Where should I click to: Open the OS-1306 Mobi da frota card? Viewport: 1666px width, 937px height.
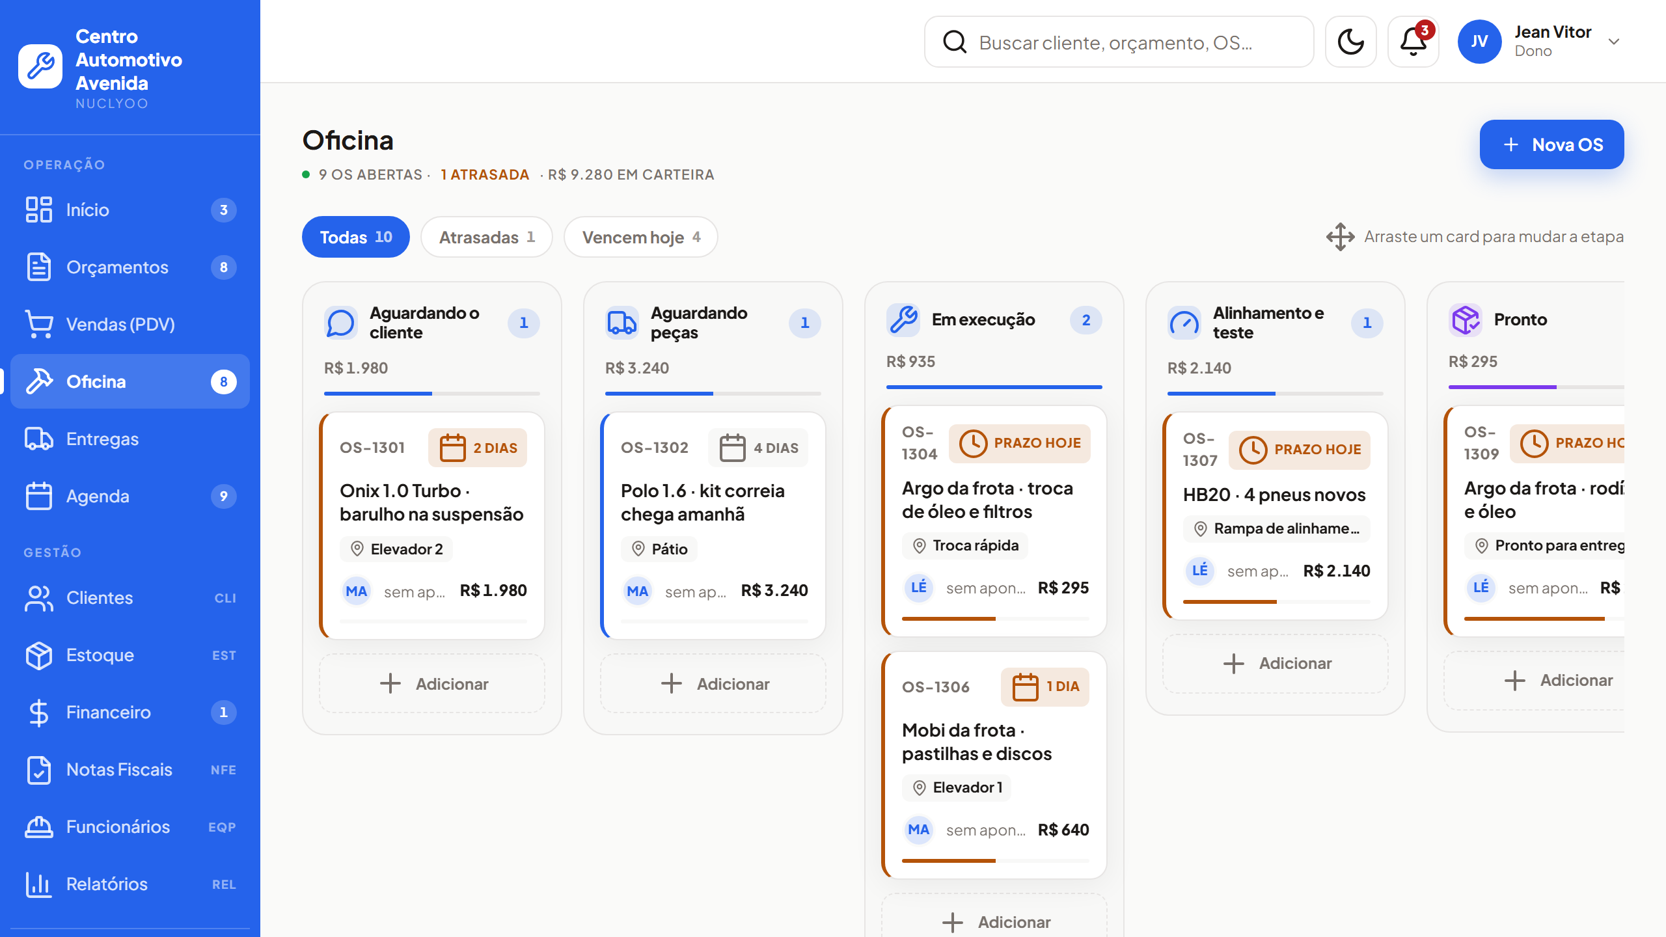pyautogui.click(x=994, y=765)
